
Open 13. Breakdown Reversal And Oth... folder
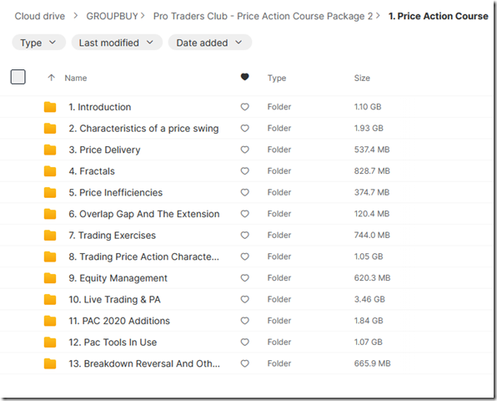[x=144, y=363]
